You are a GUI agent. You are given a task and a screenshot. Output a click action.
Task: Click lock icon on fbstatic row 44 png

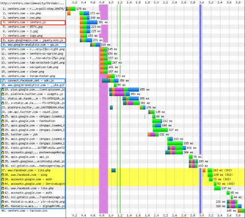[x=2, y=202]
